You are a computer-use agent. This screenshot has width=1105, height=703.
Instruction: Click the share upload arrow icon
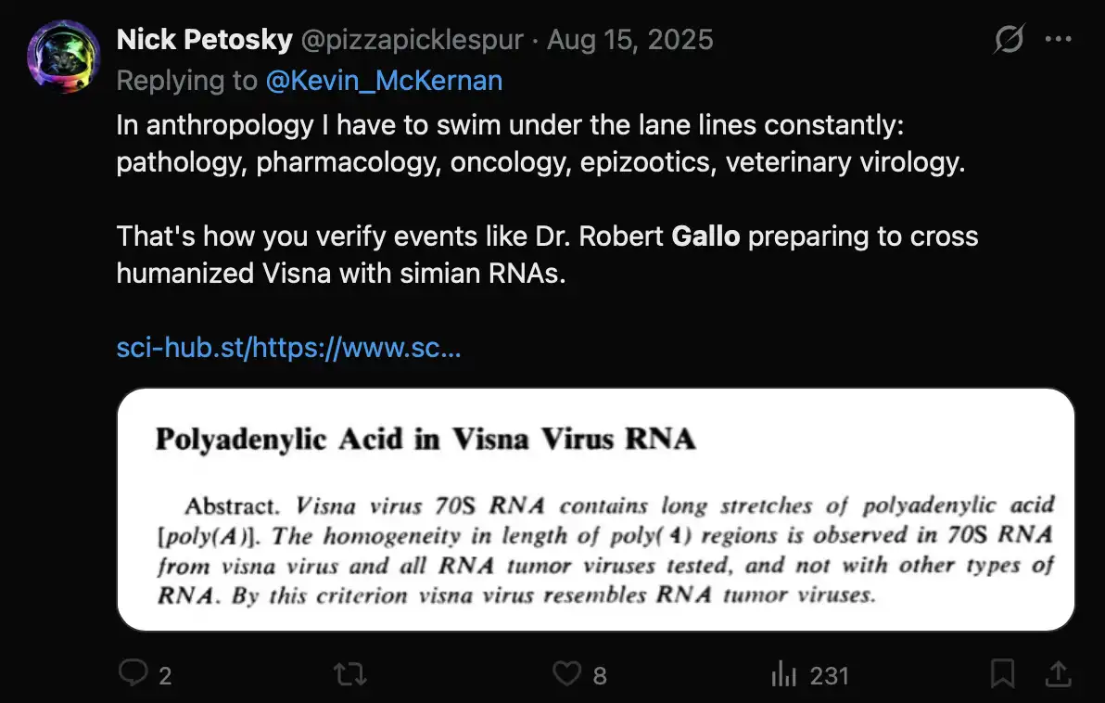coord(1058,673)
